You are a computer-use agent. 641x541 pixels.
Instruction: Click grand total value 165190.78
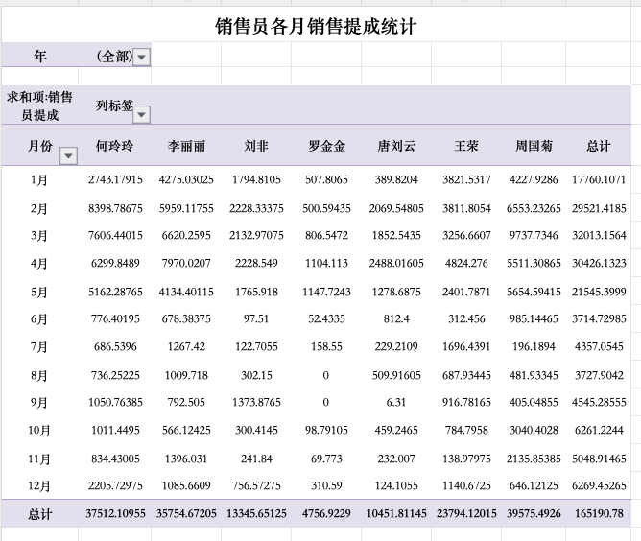[599, 513]
